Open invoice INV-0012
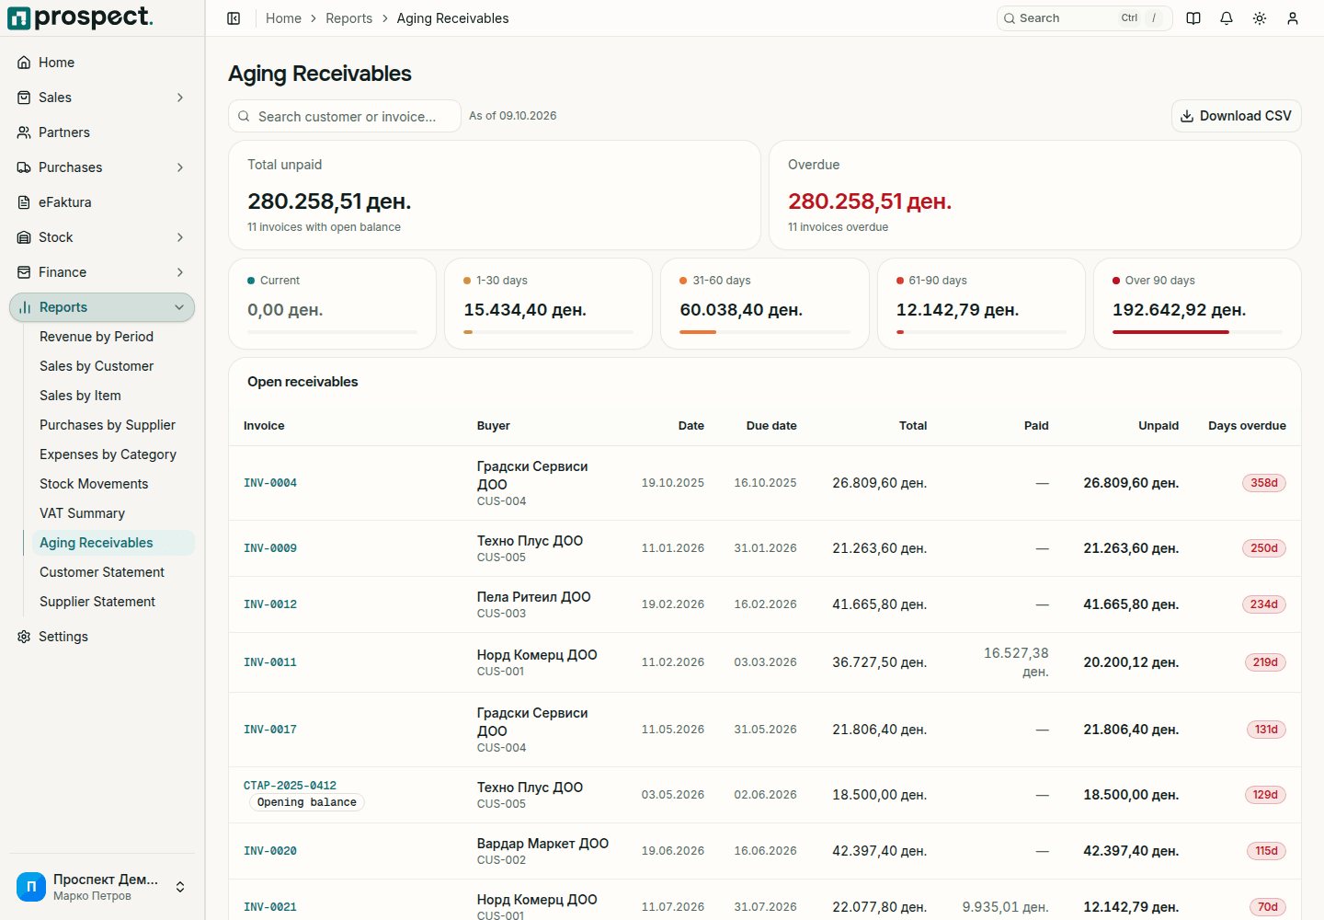The width and height of the screenshot is (1324, 920). tap(270, 604)
